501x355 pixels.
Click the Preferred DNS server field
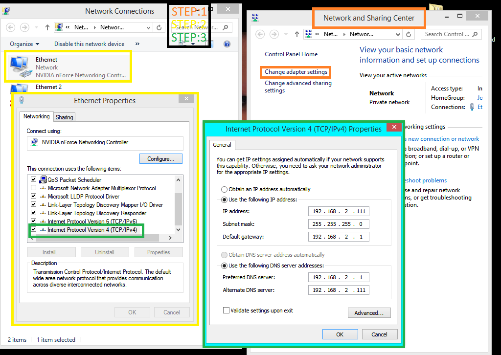click(339, 277)
